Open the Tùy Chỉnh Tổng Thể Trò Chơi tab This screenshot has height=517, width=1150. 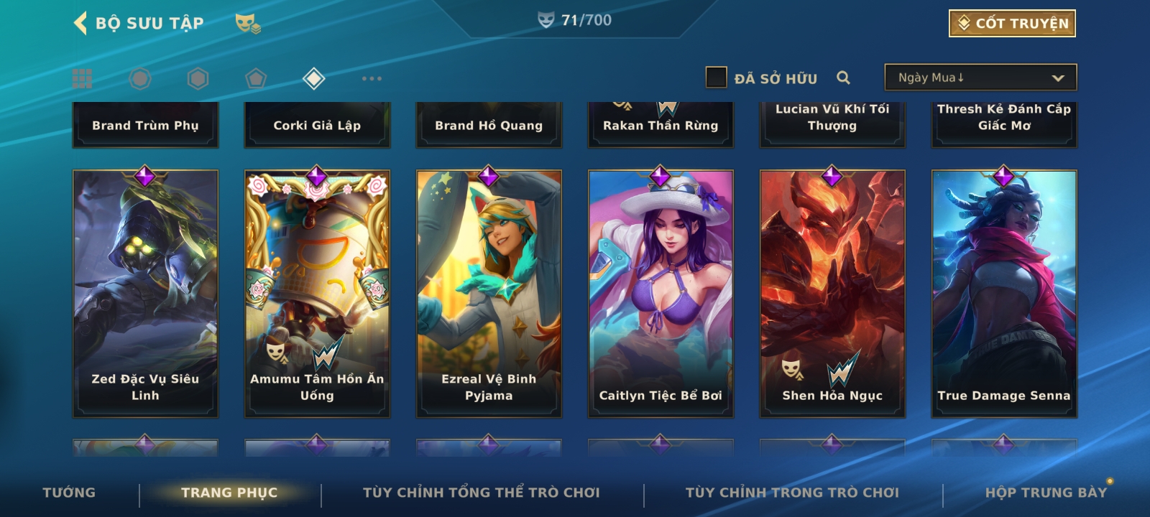coord(481,493)
